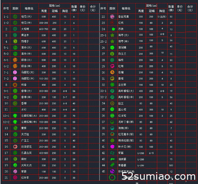Click the pink legend symbol in row 7-1

(x=15, y=72)
